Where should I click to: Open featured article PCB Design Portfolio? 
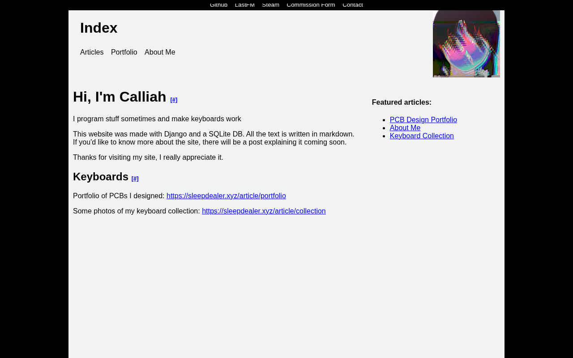click(x=423, y=120)
